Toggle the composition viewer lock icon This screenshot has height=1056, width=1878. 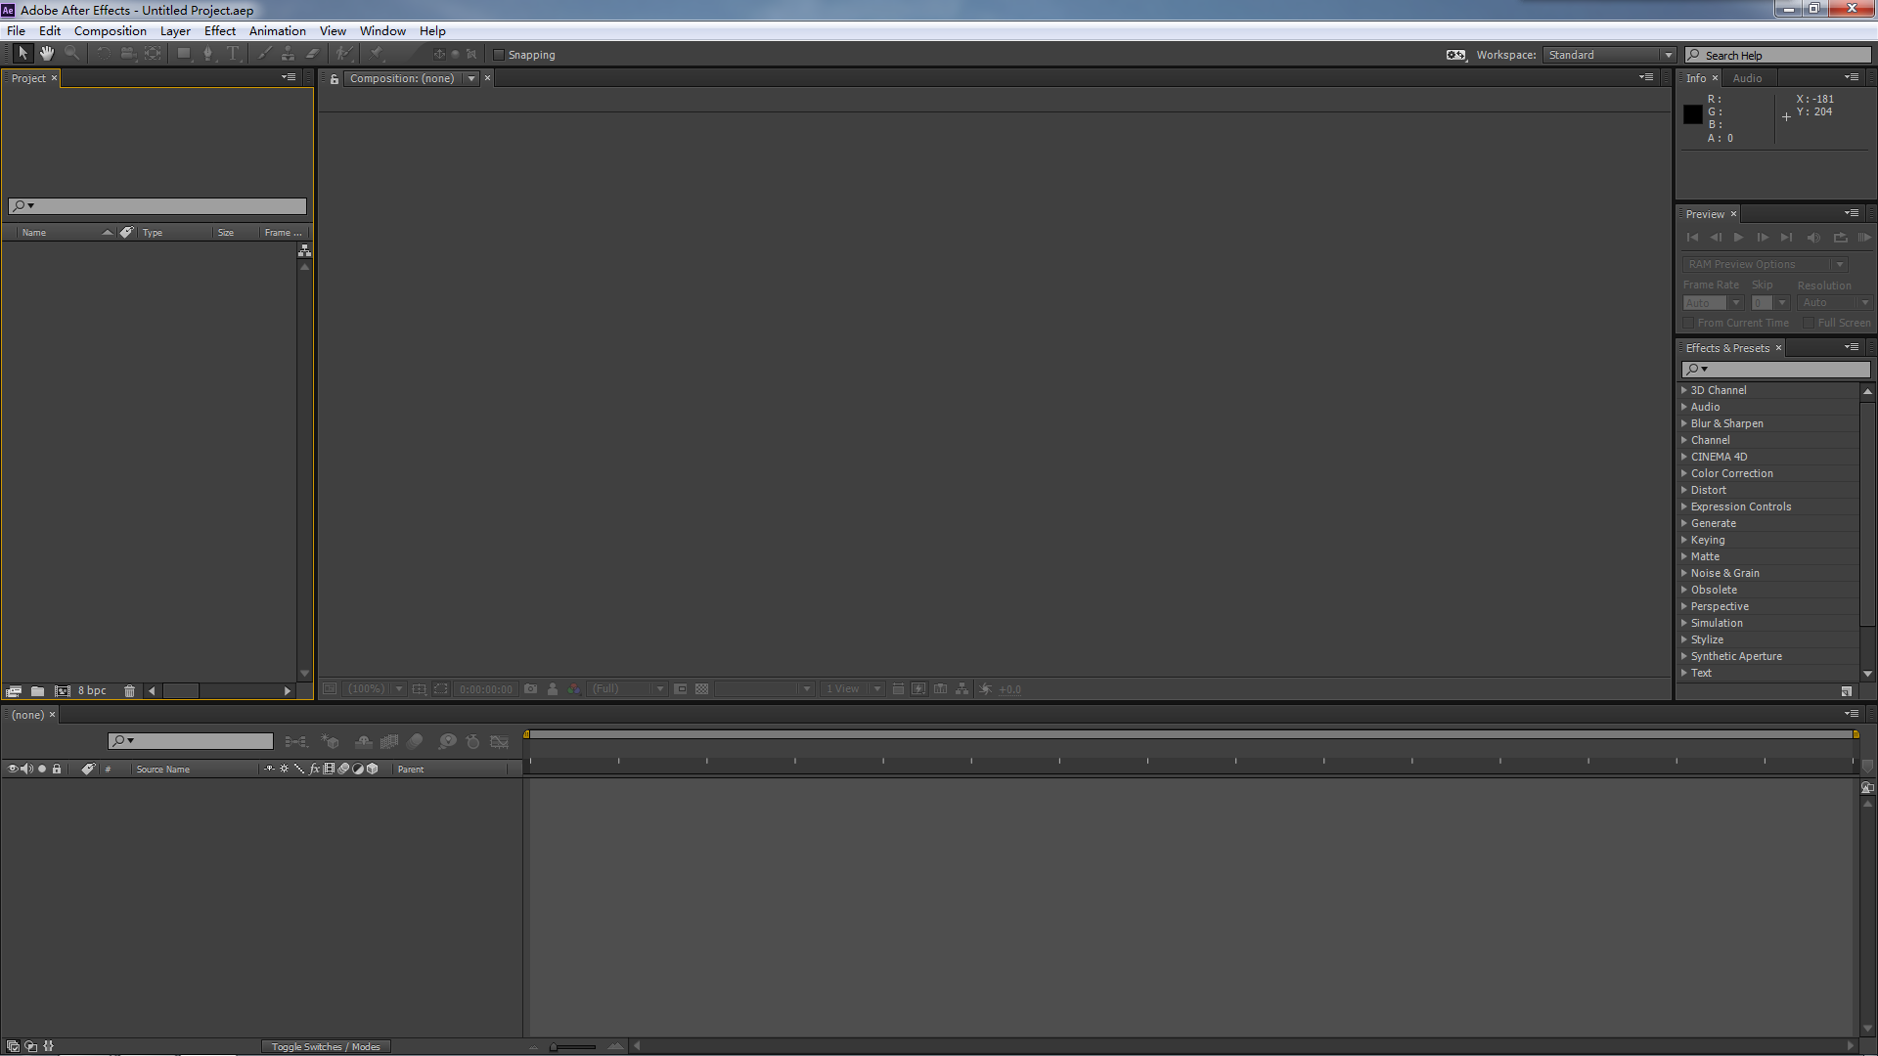pyautogui.click(x=334, y=79)
